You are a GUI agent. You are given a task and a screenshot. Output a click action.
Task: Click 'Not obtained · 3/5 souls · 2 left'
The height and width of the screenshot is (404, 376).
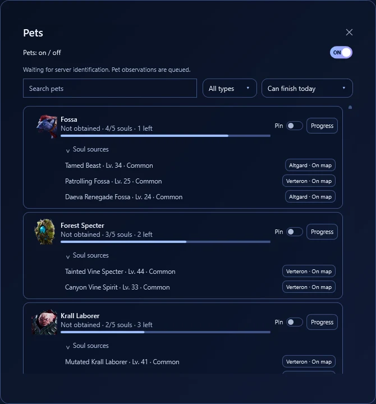point(107,235)
